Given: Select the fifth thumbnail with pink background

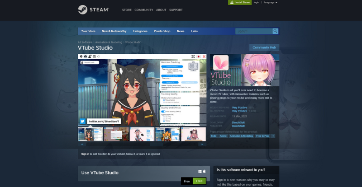Looking at the screenshot, I should pos(194,134).
